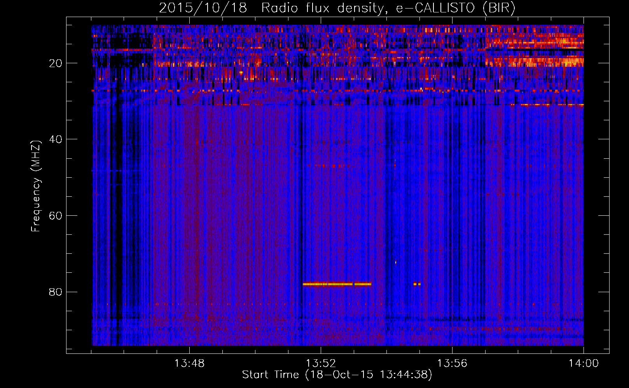
Task: Click the 20 frequency tick label
Action: pos(56,63)
